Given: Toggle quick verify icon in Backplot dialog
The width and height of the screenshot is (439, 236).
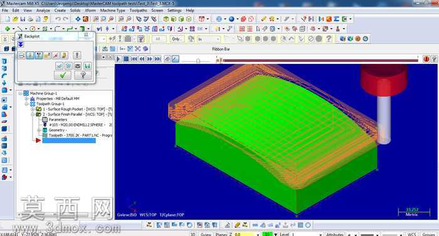Looking at the screenshot, I should click(x=64, y=55).
